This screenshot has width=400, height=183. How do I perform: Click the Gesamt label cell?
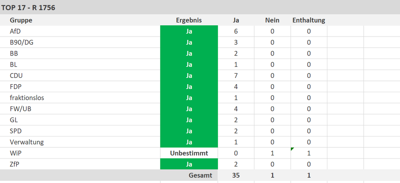[x=200, y=175]
